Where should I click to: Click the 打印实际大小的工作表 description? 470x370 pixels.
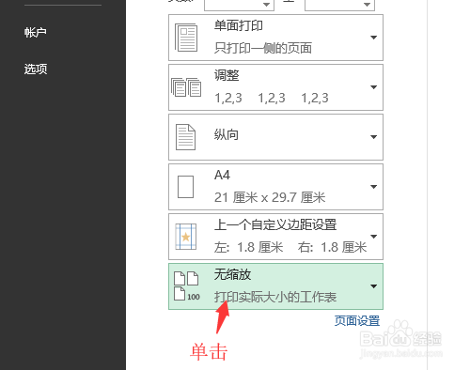click(x=275, y=297)
